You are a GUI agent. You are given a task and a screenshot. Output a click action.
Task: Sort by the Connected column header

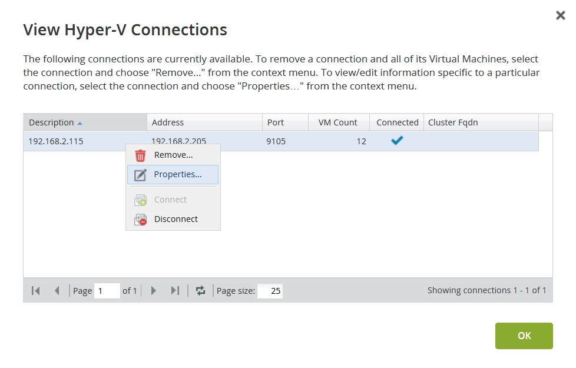tap(397, 122)
